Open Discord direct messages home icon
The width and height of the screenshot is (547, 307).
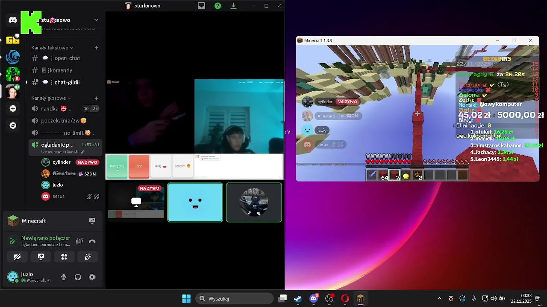13,20
